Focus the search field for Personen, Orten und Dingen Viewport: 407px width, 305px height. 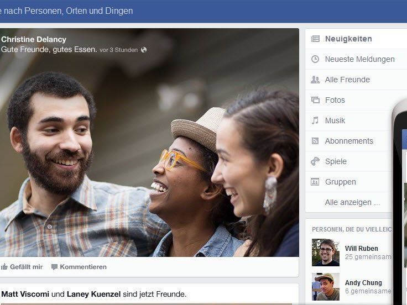click(x=66, y=11)
